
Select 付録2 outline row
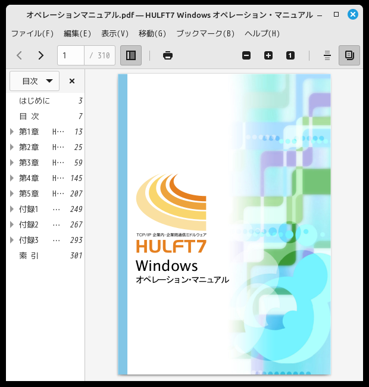click(46, 224)
